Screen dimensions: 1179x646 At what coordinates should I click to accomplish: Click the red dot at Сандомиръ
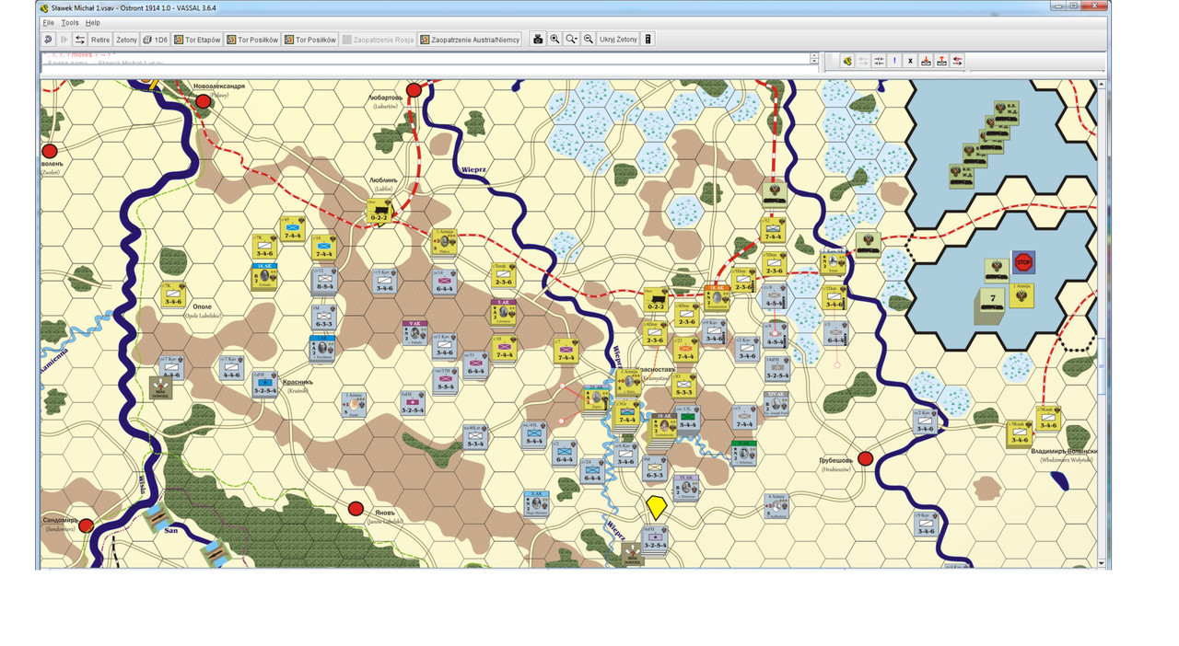tap(86, 525)
